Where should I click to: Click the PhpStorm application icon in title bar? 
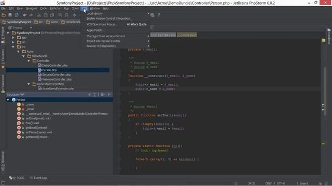[3, 3]
